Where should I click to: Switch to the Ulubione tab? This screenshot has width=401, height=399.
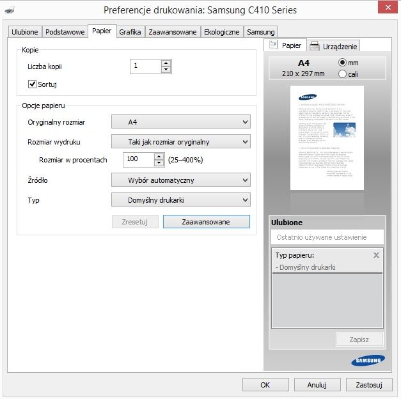pos(25,32)
